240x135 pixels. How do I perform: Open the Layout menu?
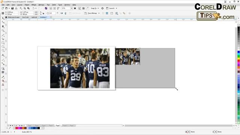pyautogui.click(x=20, y=5)
